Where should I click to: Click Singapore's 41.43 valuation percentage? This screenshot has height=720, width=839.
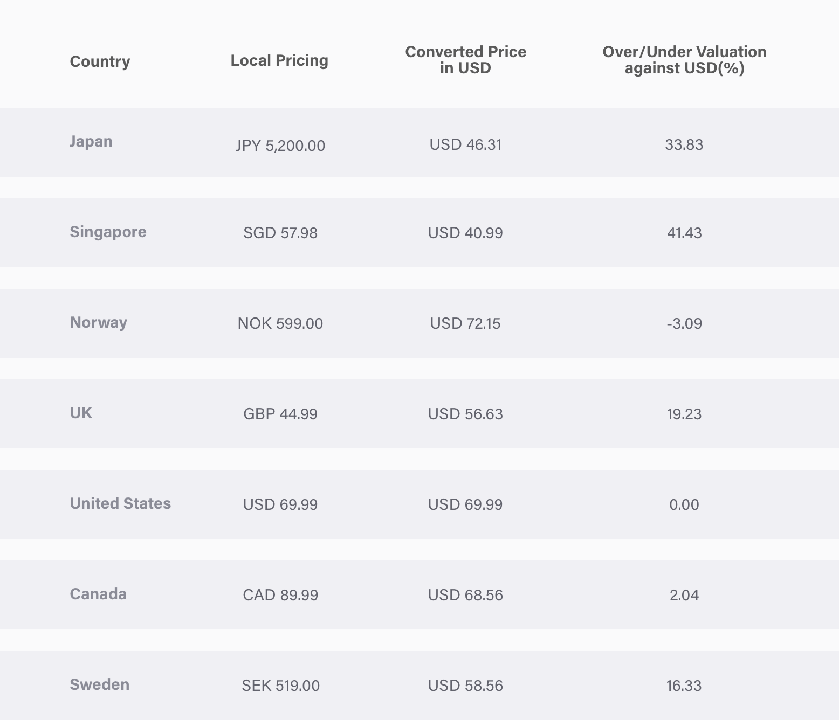(x=684, y=233)
